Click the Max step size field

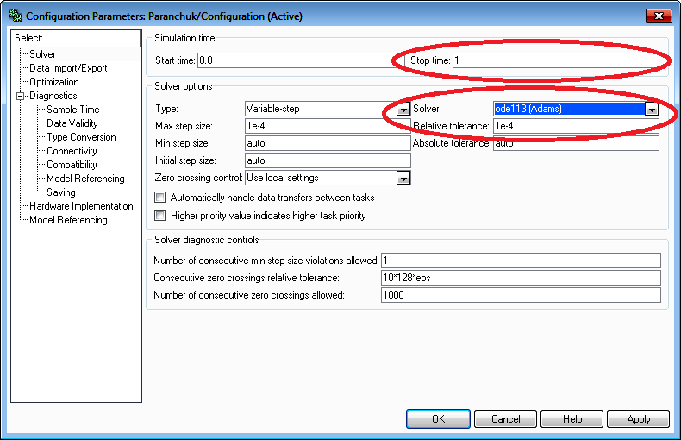click(x=328, y=126)
